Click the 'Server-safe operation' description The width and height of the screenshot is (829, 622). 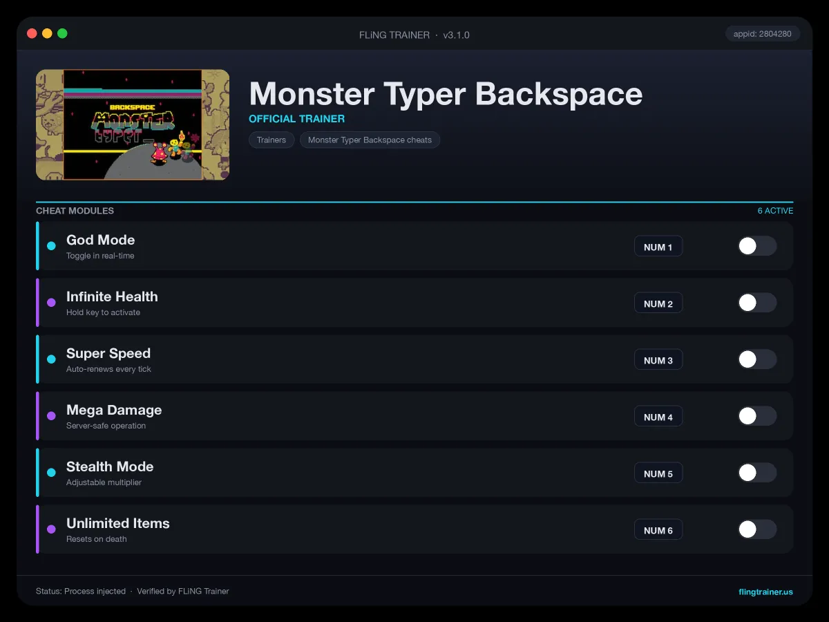[x=106, y=426]
